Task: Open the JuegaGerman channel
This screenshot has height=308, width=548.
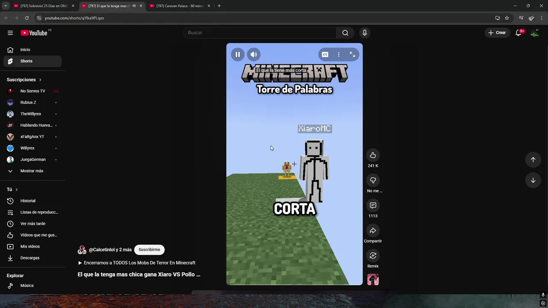Action: point(33,160)
